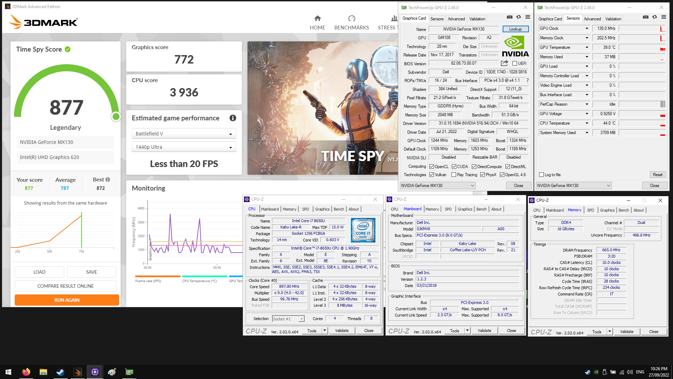This screenshot has width=673, height=379.
Task: Click the green verified checkmark beside Time Spy Score
Action: point(68,49)
